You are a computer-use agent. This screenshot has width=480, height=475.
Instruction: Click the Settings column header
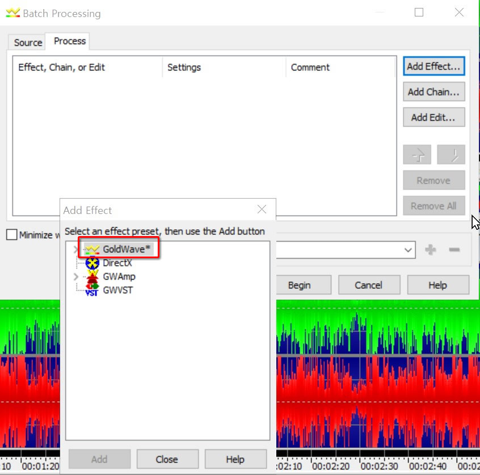click(x=224, y=67)
